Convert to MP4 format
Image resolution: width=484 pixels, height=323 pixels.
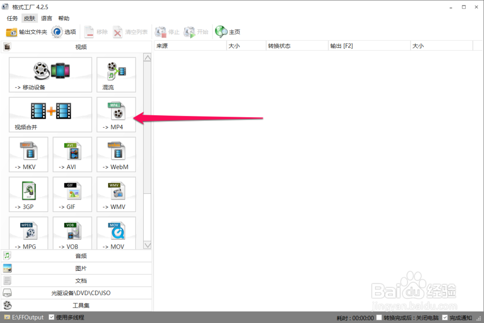click(x=116, y=115)
